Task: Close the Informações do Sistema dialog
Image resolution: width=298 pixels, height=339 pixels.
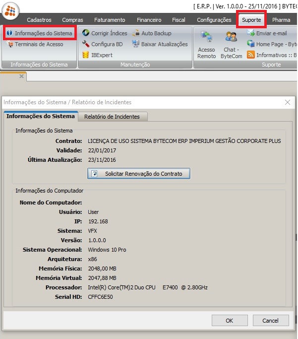Action: pyautogui.click(x=288, y=102)
